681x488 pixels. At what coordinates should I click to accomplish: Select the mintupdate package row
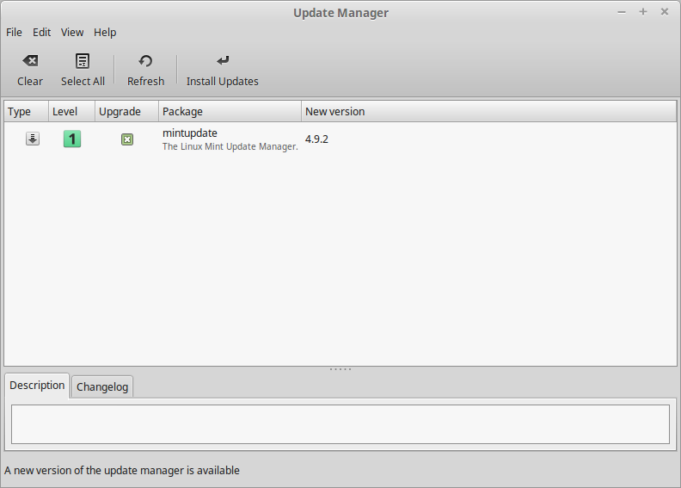(340, 139)
